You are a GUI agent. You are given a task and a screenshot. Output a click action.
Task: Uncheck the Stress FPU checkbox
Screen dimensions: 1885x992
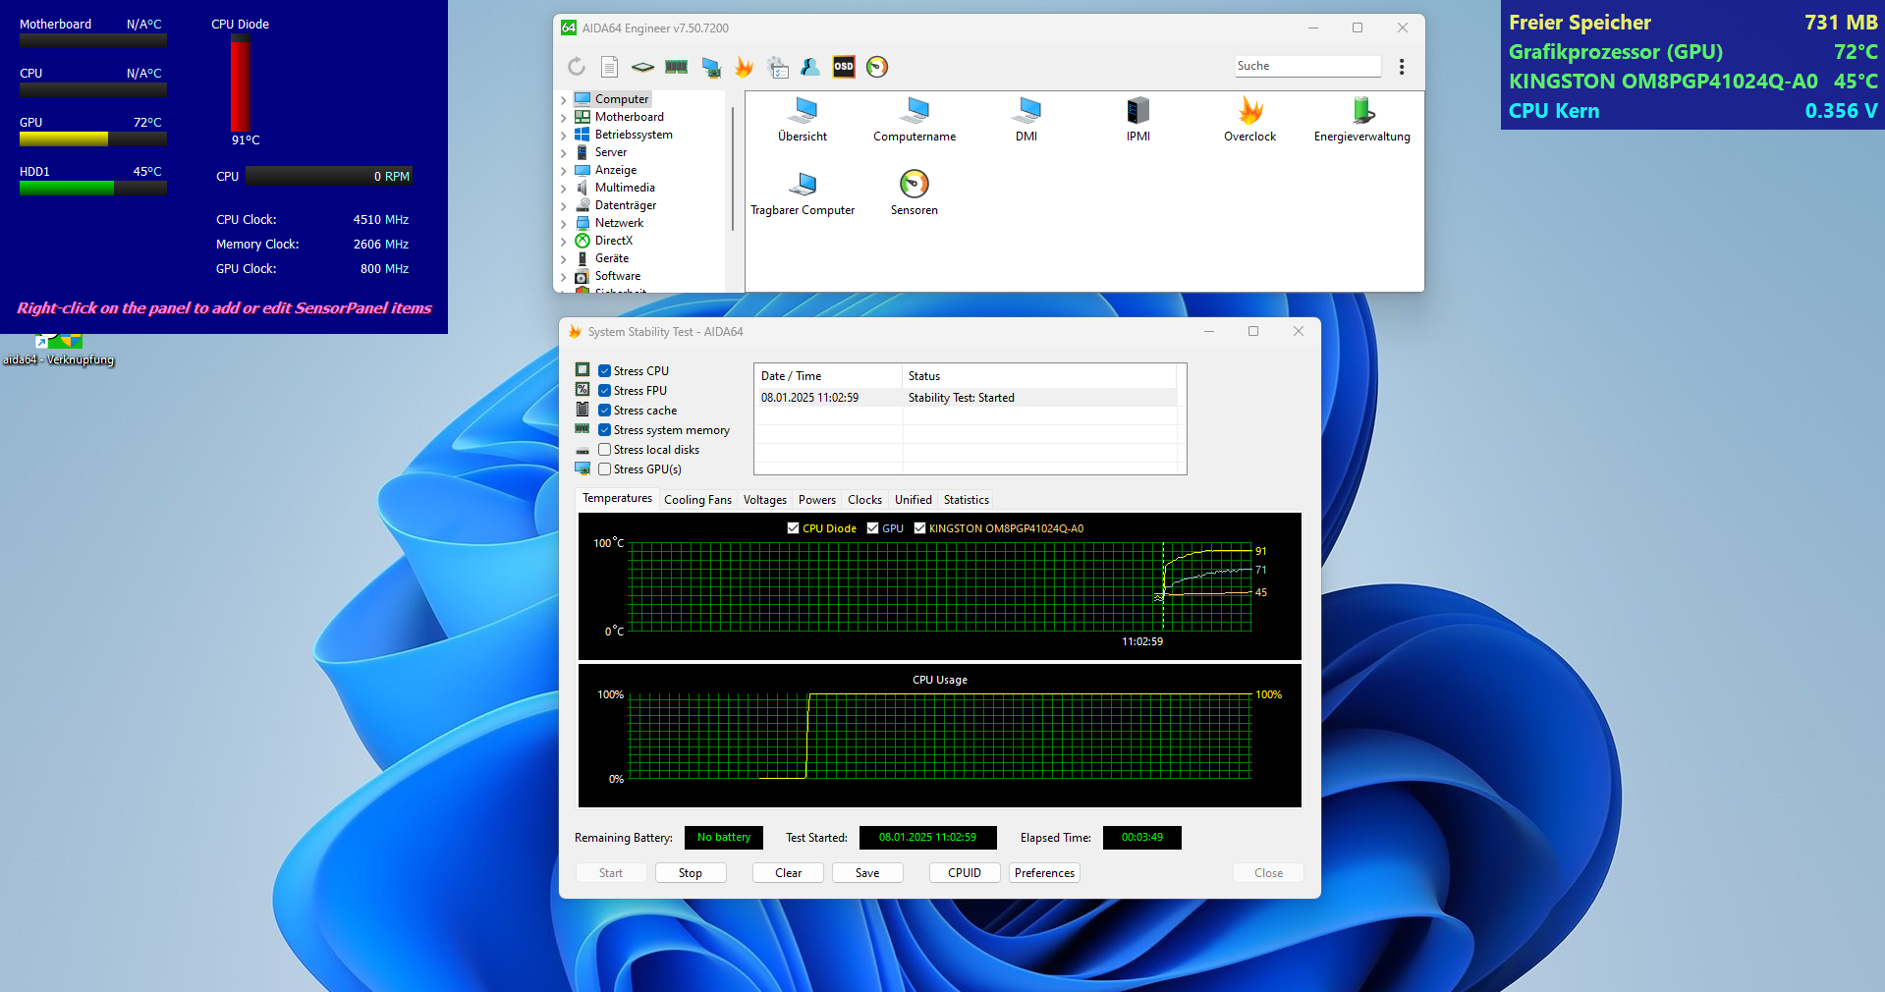[604, 391]
